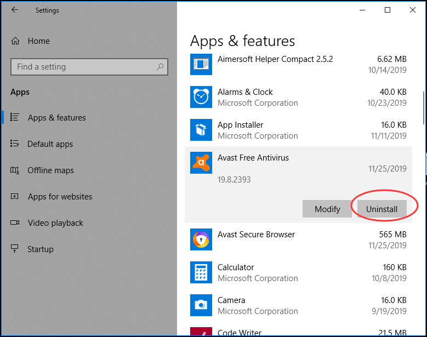This screenshot has height=337, width=427.
Task: Select the Code Writer entry
Action: click(x=299, y=329)
